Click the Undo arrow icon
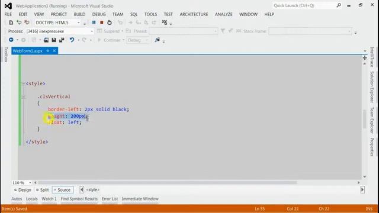This screenshot has height=213, width=379. 72,40
